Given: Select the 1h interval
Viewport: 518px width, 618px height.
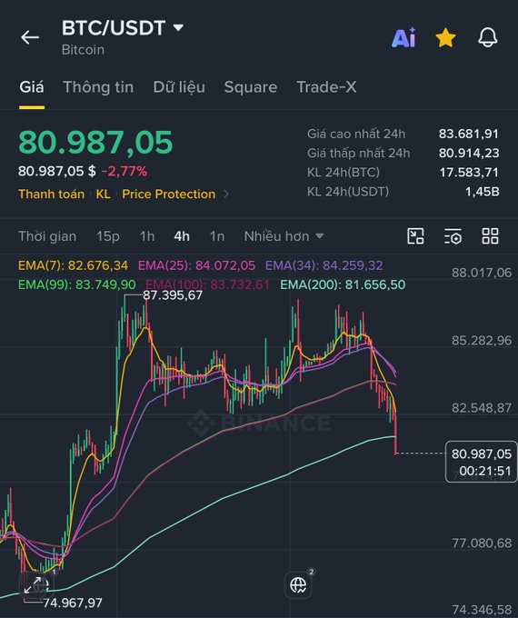Looking at the screenshot, I should [x=147, y=236].
